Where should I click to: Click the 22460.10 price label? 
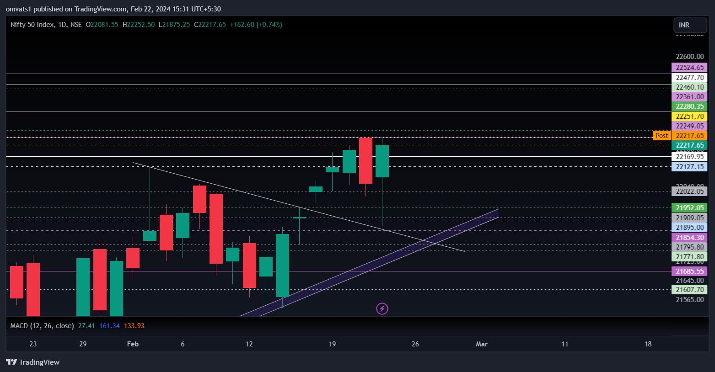[x=689, y=87]
